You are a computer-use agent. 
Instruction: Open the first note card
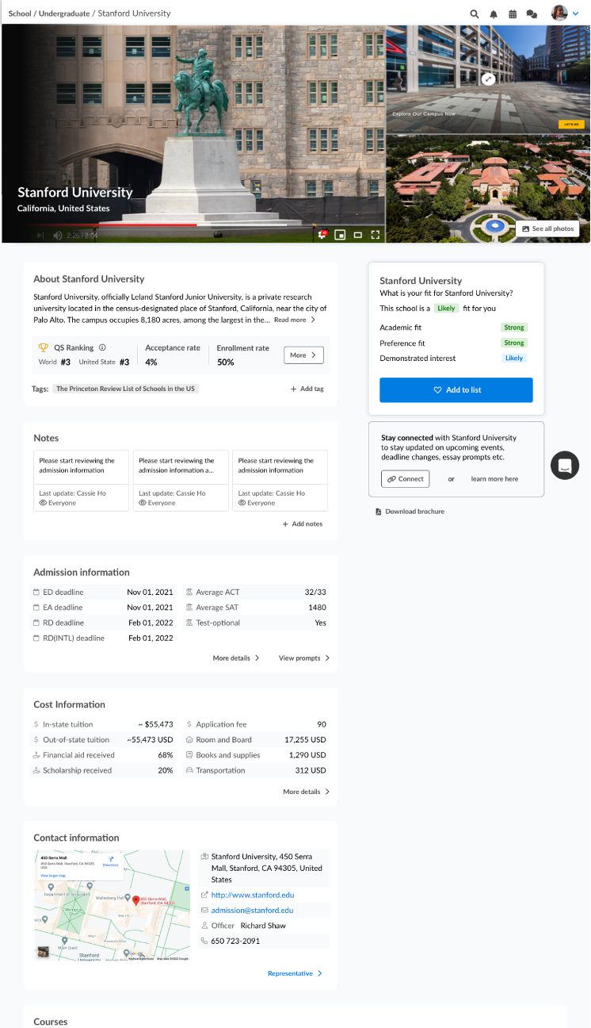tap(81, 481)
